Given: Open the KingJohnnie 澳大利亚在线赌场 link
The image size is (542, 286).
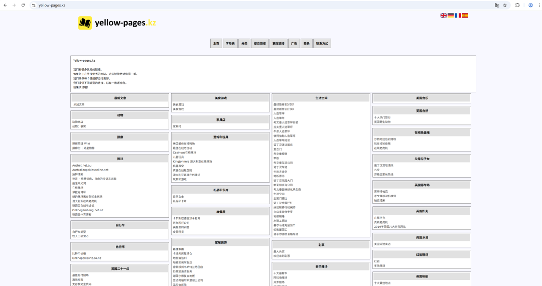Looking at the screenshot, I should [193, 161].
